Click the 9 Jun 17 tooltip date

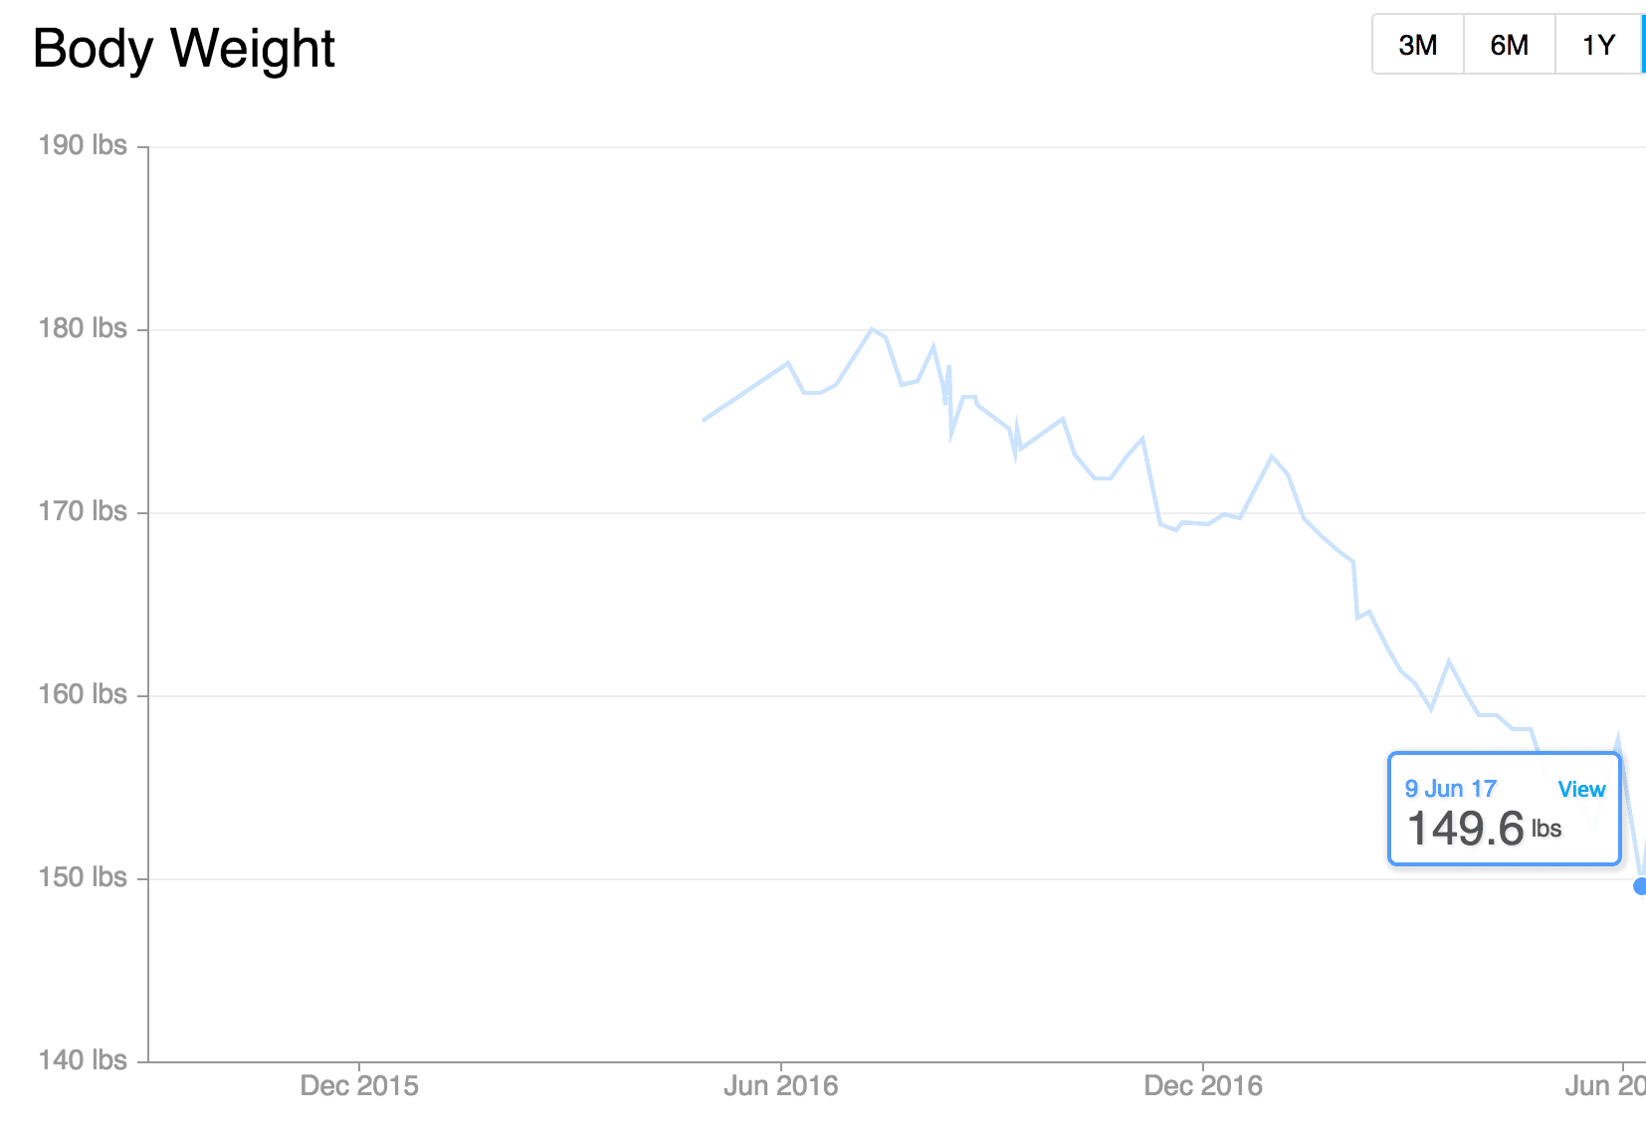(1450, 789)
